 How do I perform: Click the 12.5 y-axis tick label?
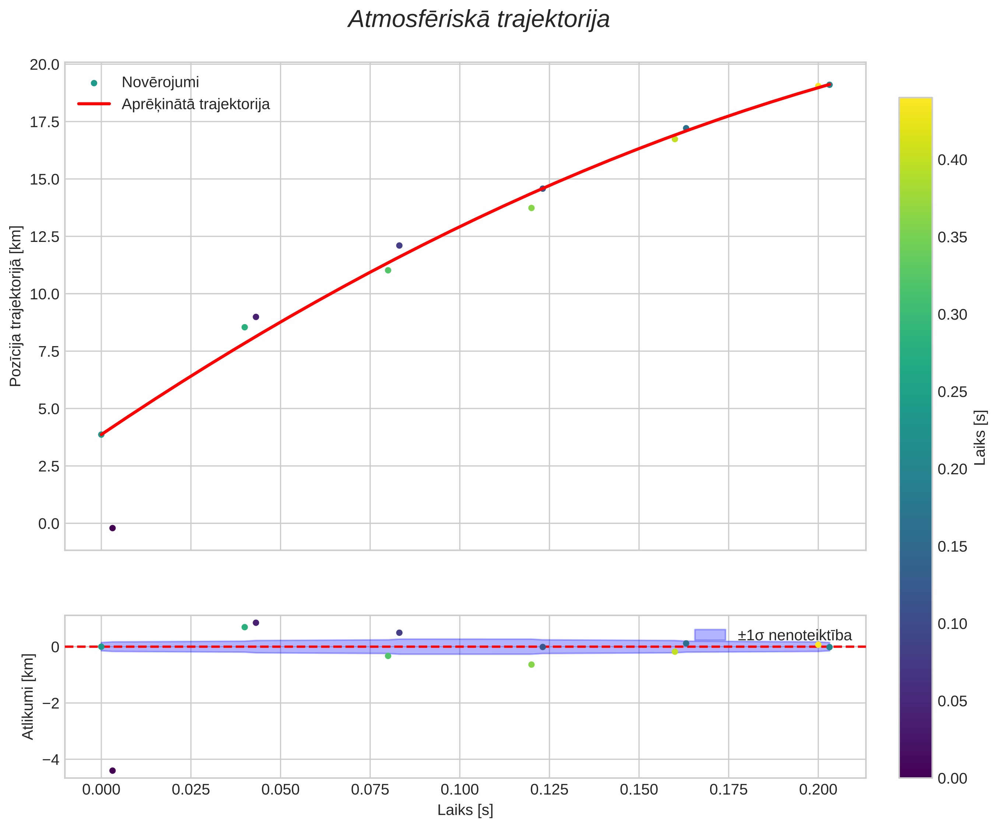45,236
